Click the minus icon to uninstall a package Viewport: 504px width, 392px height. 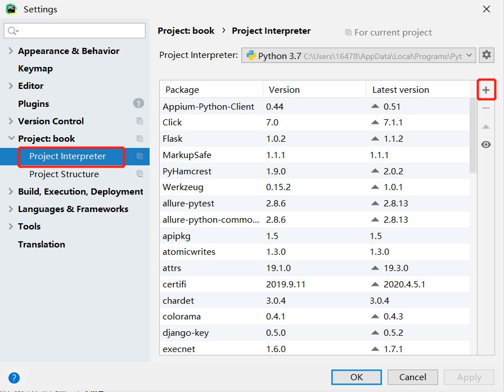click(486, 108)
